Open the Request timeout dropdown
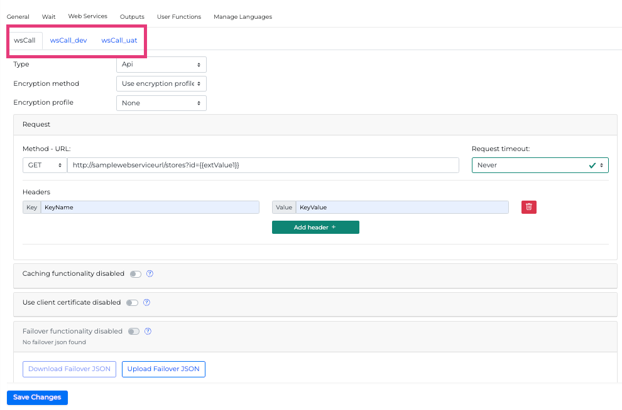This screenshot has height=410, width=622. point(540,165)
